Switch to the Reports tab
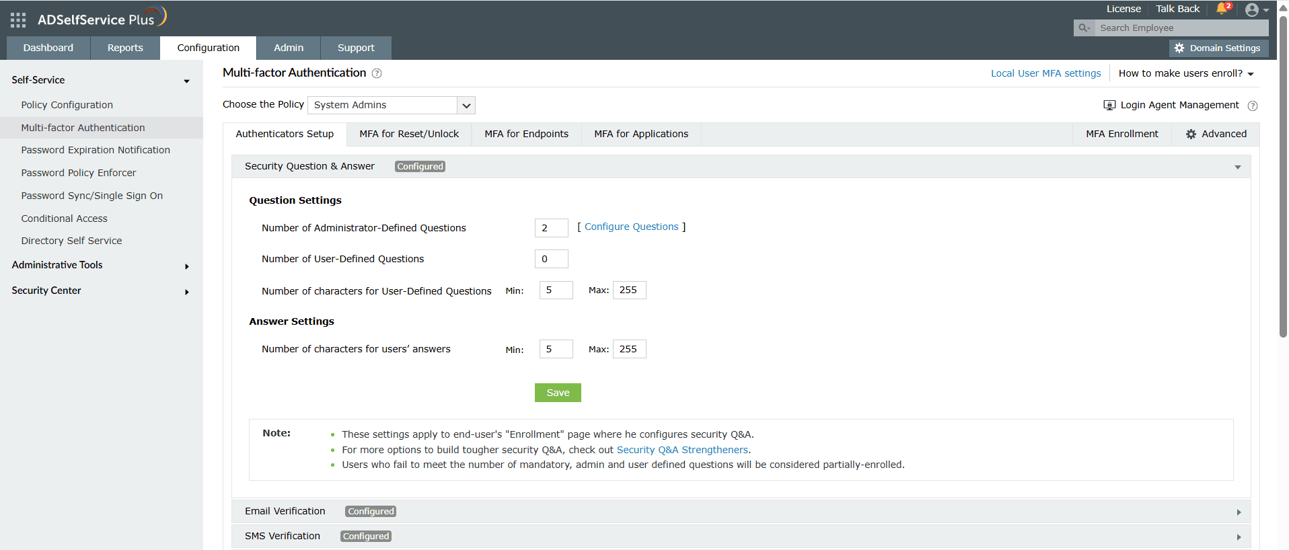Image resolution: width=1289 pixels, height=550 pixels. (x=125, y=48)
